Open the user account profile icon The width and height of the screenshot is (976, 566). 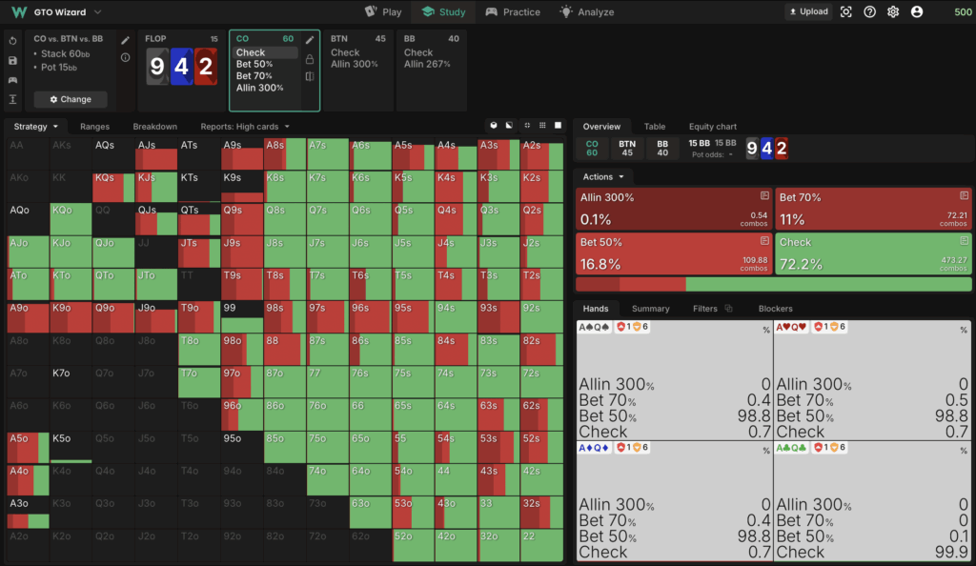point(917,12)
